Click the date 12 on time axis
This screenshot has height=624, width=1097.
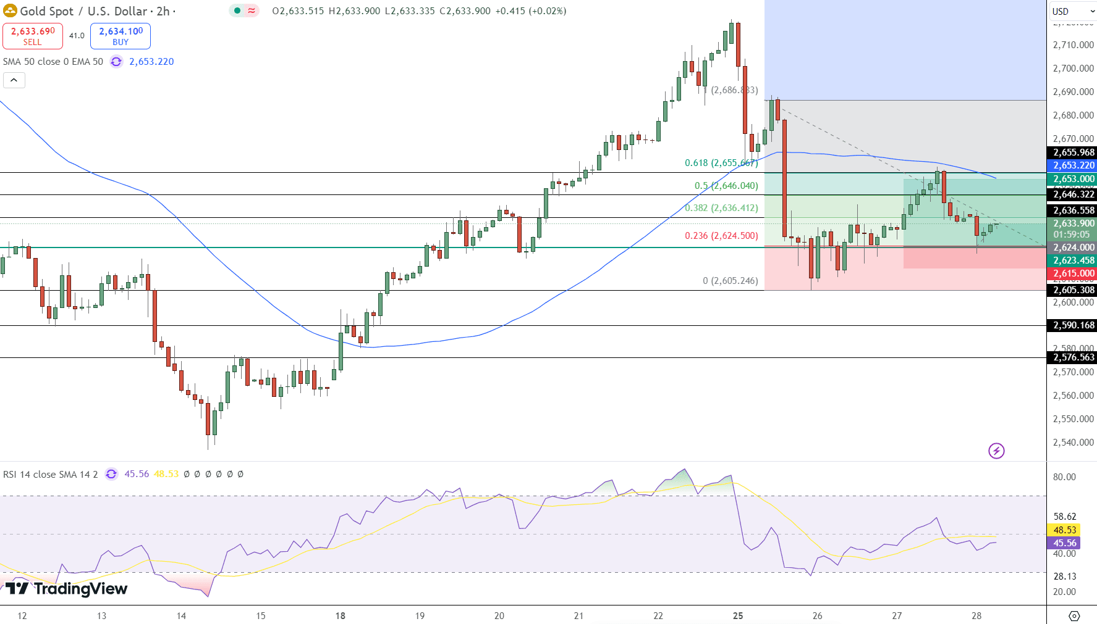tap(22, 616)
